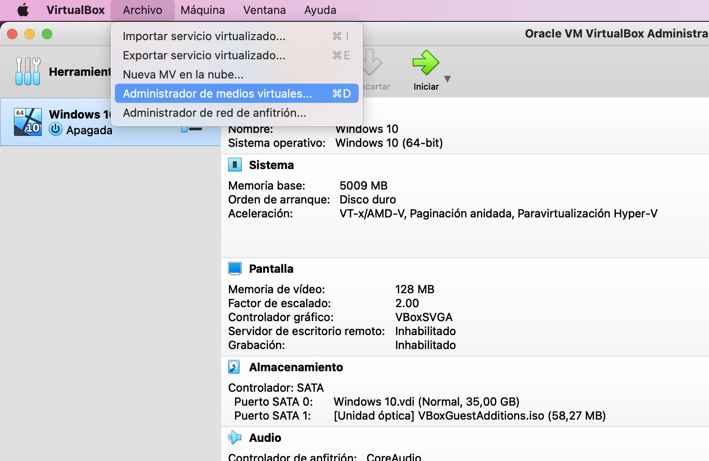Screen dimensions: 709x461
Task: Click the green Iniciar arrow icon
Action: (425, 63)
